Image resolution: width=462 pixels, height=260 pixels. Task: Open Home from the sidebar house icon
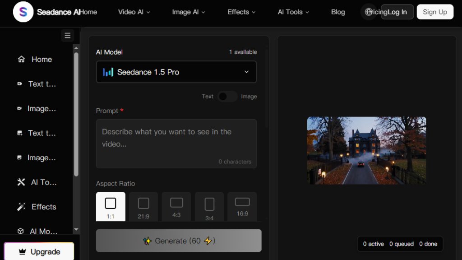coord(21,60)
